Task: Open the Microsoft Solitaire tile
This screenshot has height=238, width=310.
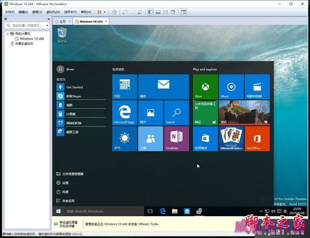Action: (231, 139)
